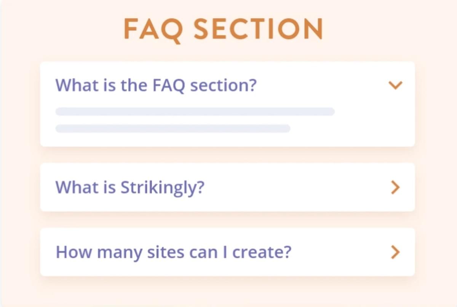Click the downward chevron on the first FAQ card
The width and height of the screenshot is (457, 307).
coord(396,85)
